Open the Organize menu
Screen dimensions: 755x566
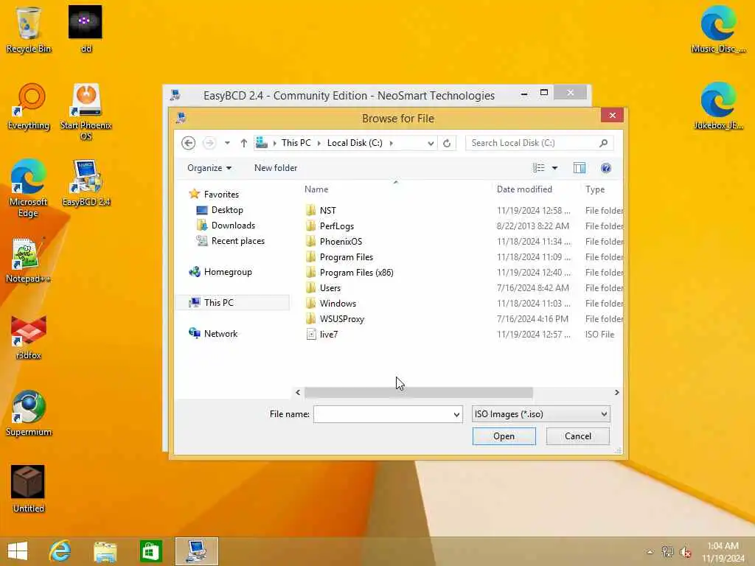coord(209,168)
